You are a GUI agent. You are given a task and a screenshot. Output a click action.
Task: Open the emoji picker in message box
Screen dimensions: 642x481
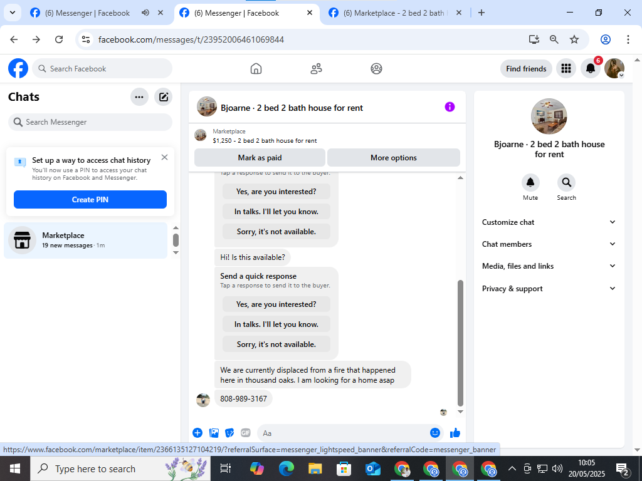(435, 433)
